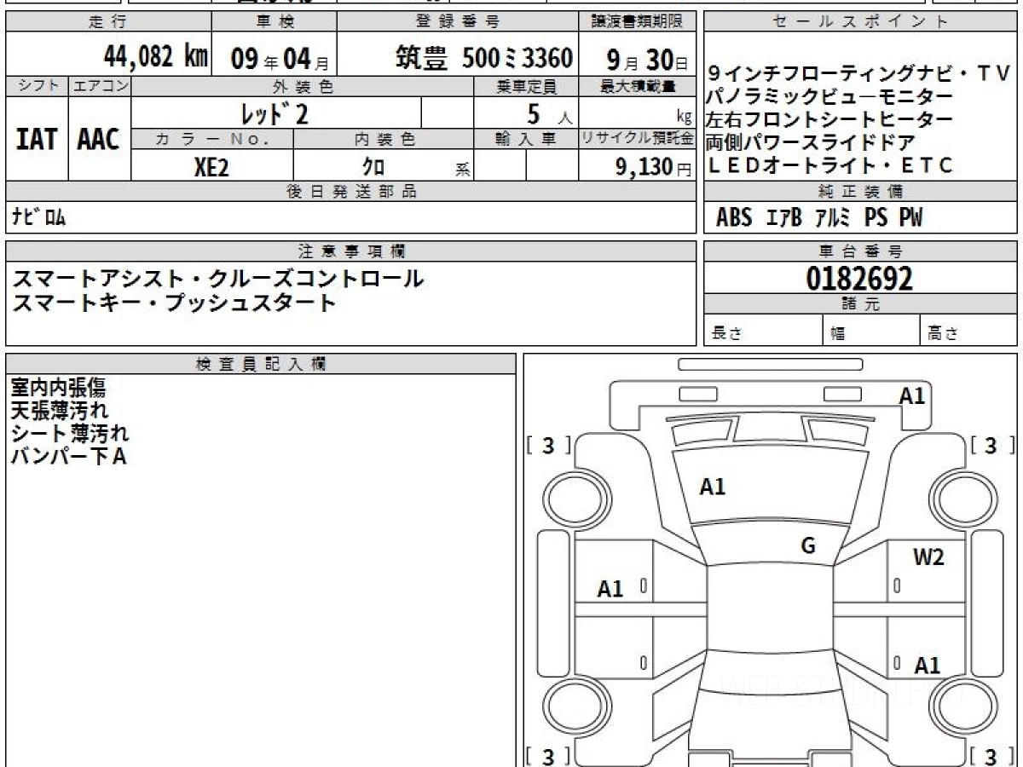Select the 後日発送部品 header

tap(350, 192)
